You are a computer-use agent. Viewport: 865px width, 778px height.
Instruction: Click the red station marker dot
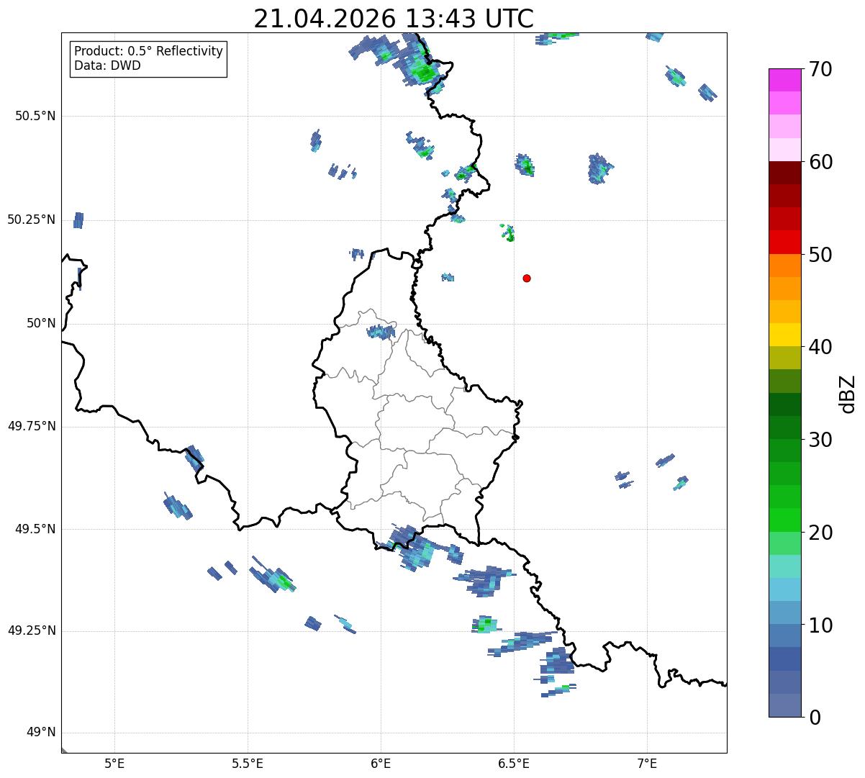pyautogui.click(x=527, y=278)
